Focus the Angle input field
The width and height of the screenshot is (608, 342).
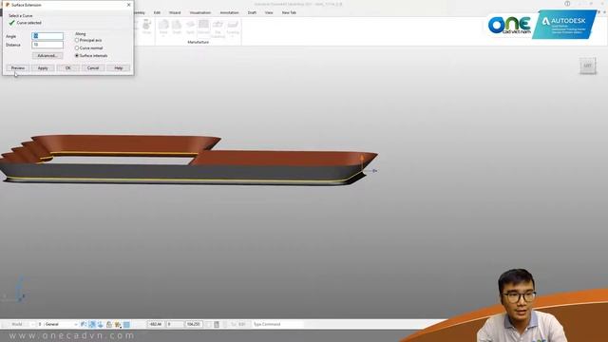(47, 36)
